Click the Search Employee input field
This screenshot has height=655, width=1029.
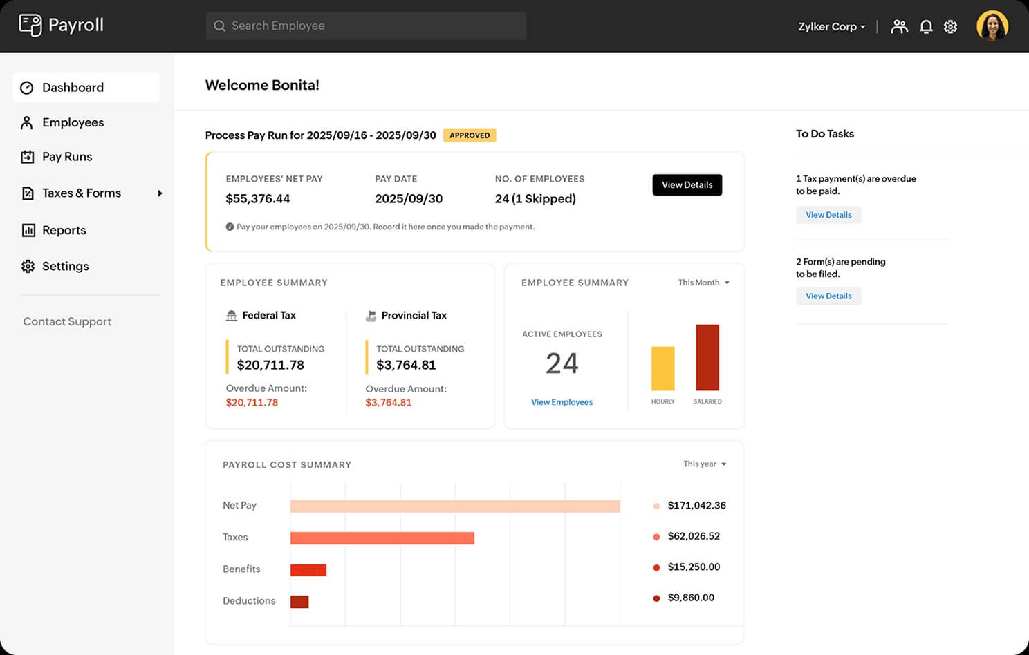click(366, 26)
